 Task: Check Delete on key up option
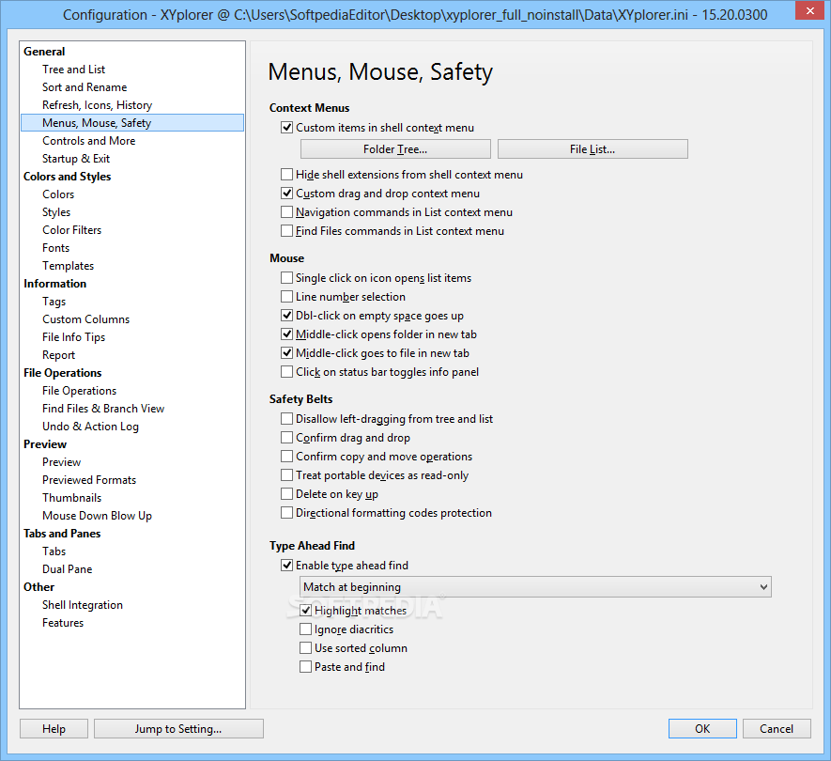[x=286, y=494]
